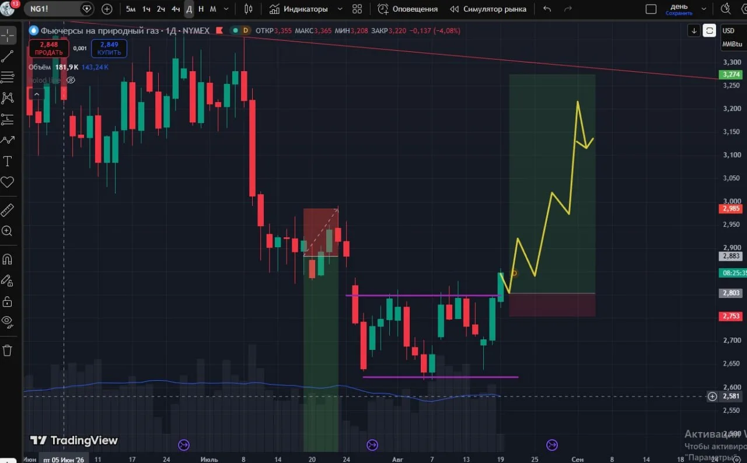Click the object tree toggle button near price scale
Image resolution: width=747 pixels, height=463 pixels.
(x=709, y=30)
